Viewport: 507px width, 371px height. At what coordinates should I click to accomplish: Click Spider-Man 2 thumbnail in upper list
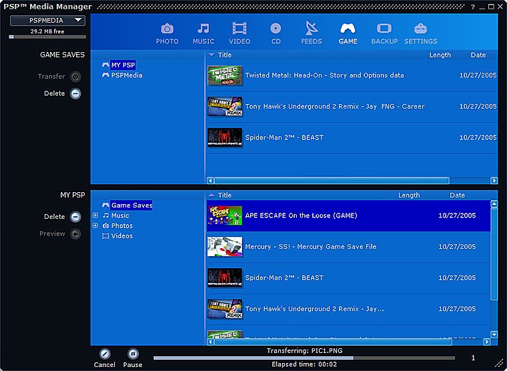225,138
